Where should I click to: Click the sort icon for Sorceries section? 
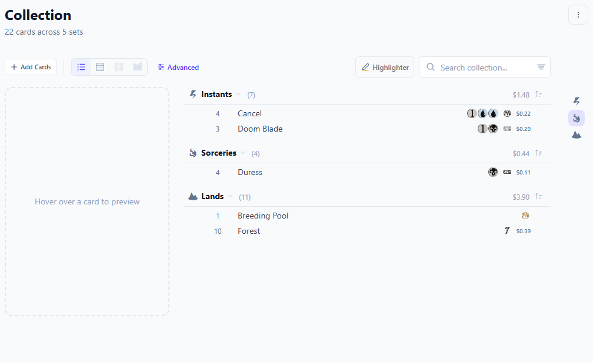[x=539, y=153]
